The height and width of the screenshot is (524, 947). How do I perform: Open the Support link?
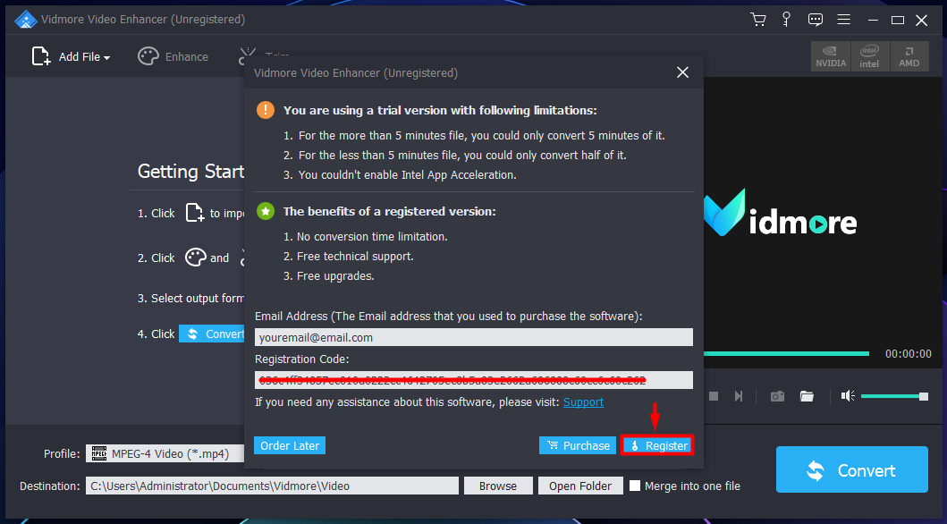[583, 402]
